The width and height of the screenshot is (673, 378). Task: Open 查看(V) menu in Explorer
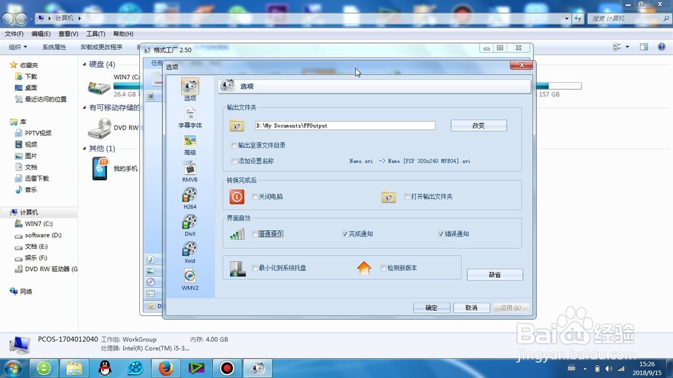pos(68,34)
